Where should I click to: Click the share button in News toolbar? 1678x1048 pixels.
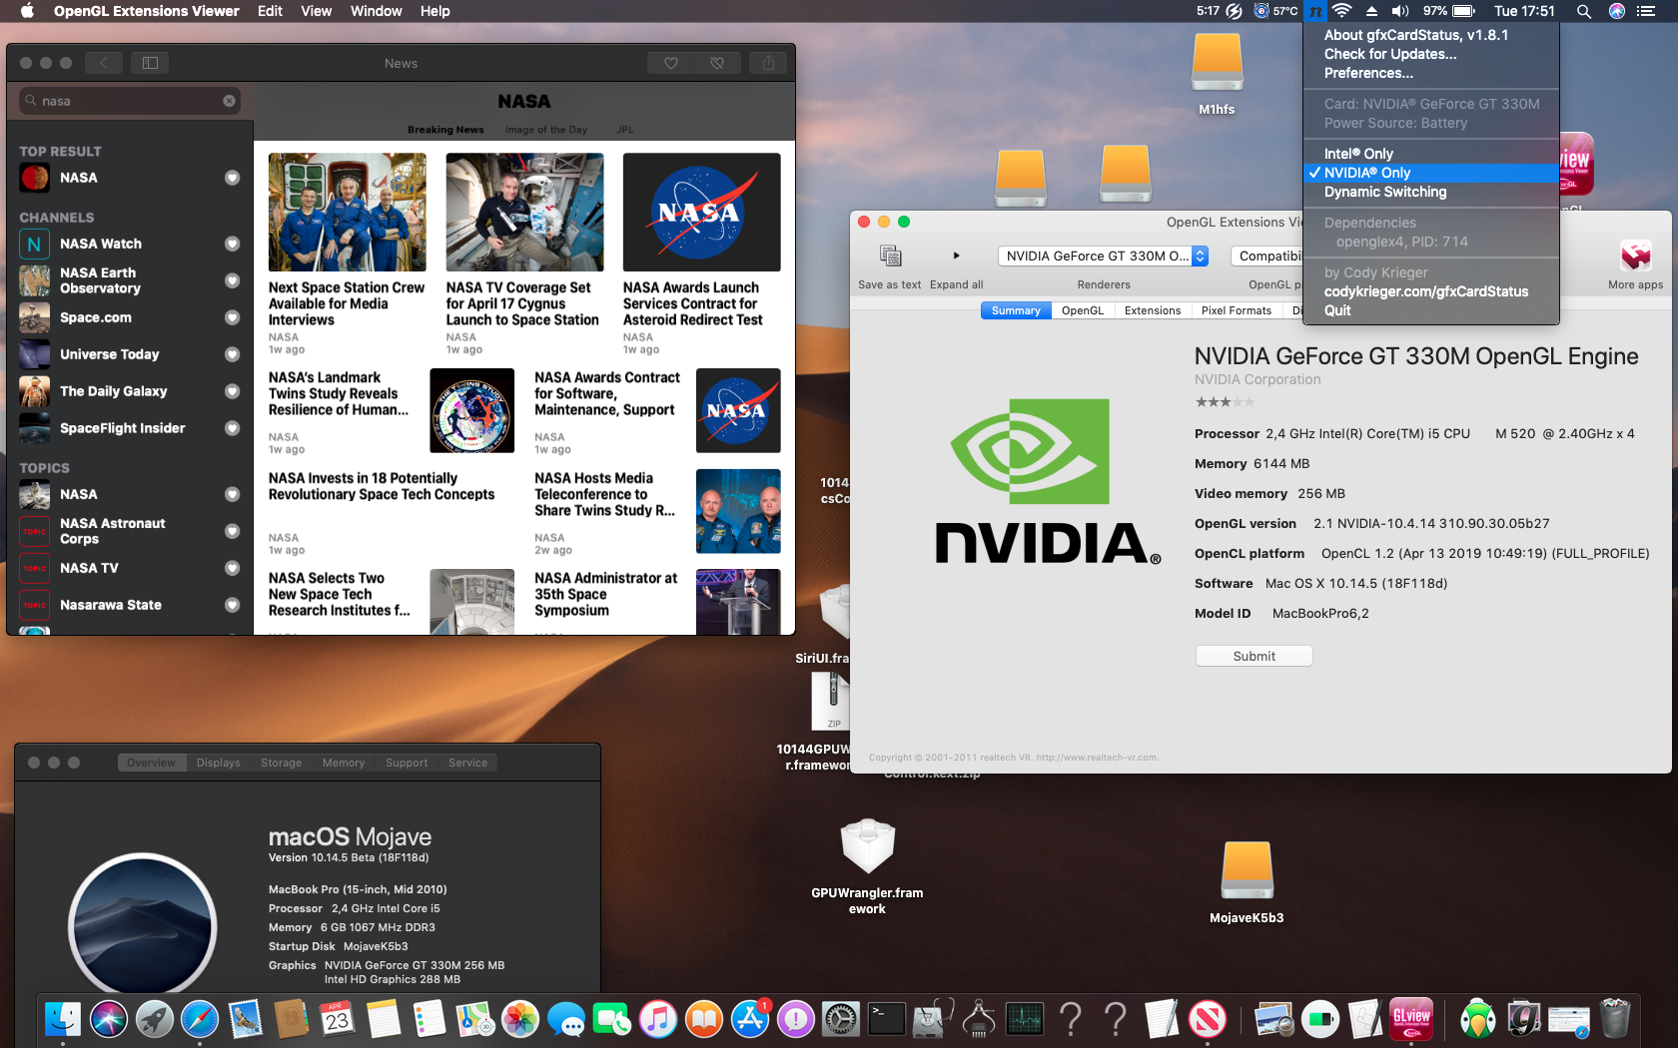(x=768, y=63)
